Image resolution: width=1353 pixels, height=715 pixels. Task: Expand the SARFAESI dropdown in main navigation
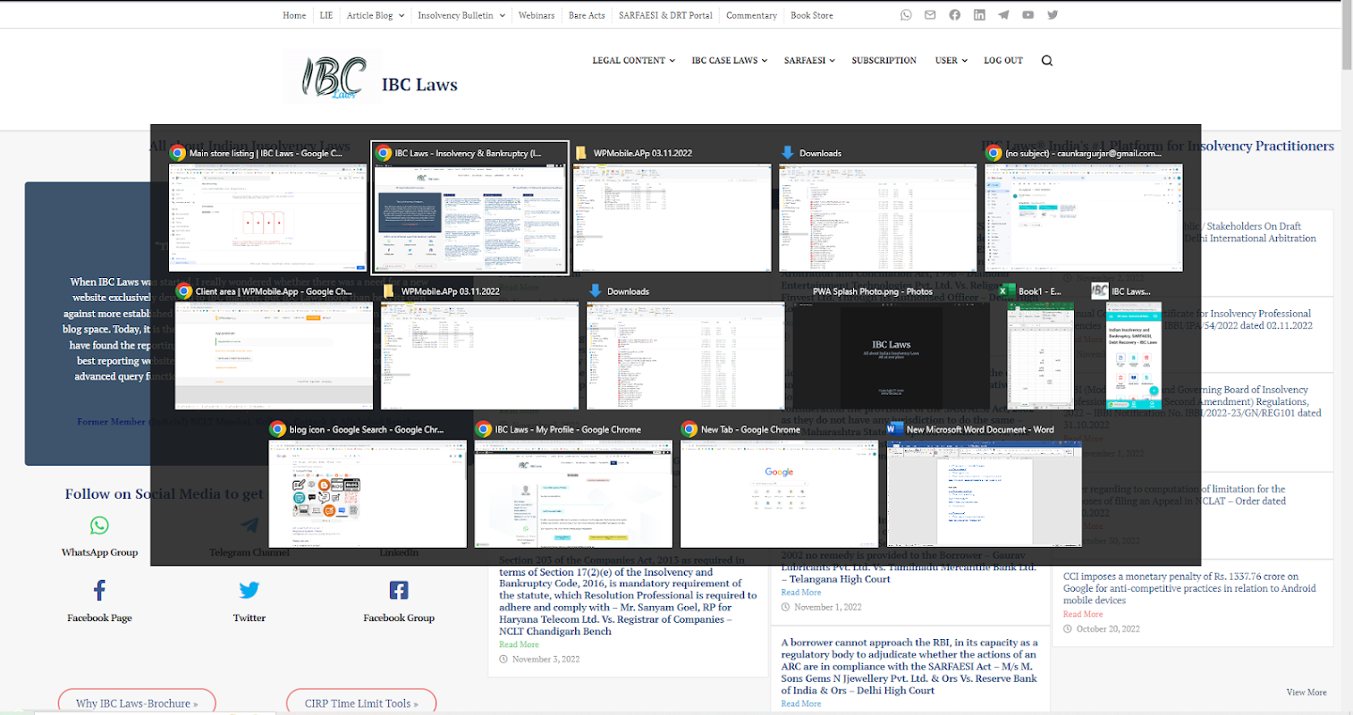point(809,61)
